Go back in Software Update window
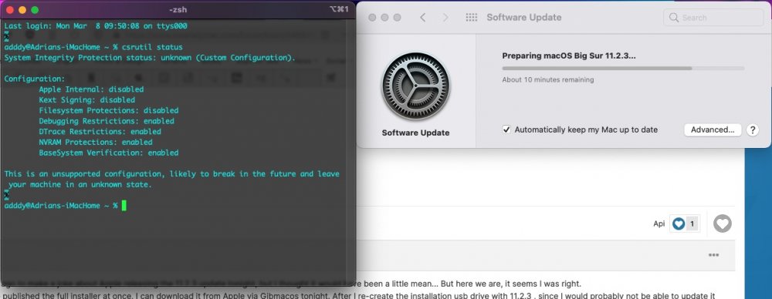This screenshot has width=772, height=299. pos(422,18)
